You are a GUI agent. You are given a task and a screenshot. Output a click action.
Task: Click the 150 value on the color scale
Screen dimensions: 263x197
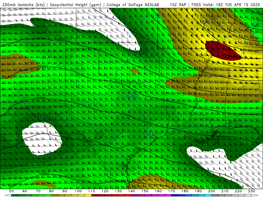pos(145,191)
